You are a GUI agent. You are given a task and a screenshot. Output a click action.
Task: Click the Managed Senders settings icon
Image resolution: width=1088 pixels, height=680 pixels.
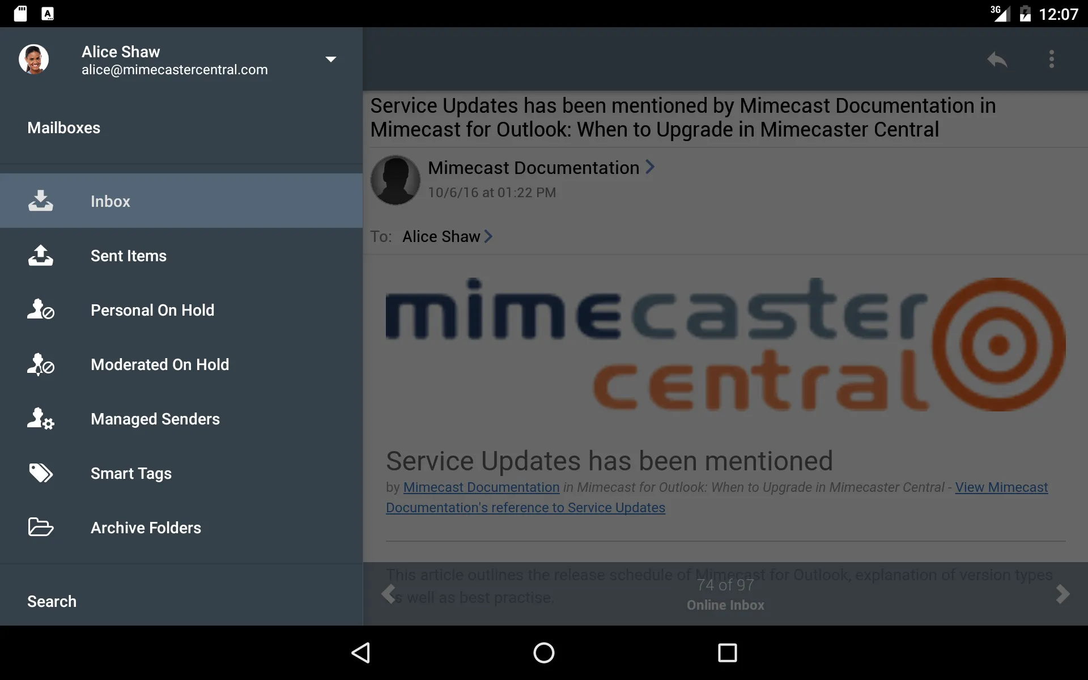pos(41,419)
